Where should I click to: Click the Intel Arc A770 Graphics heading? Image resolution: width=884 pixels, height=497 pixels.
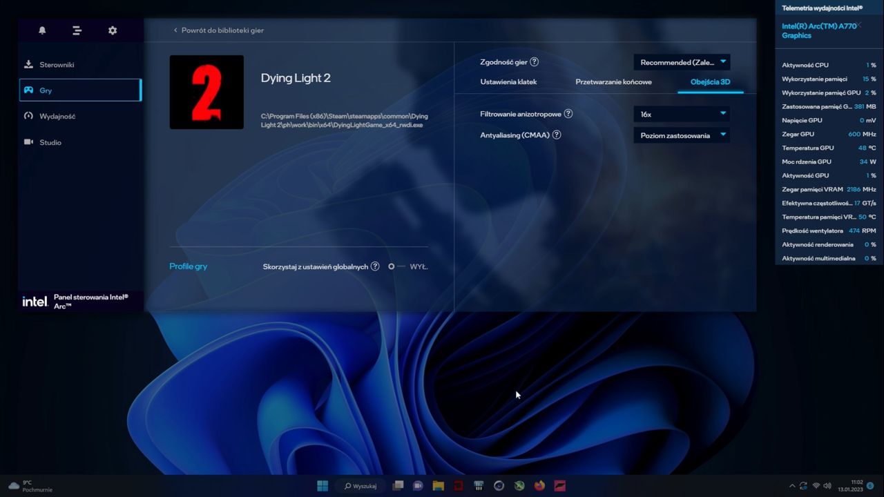819,30
